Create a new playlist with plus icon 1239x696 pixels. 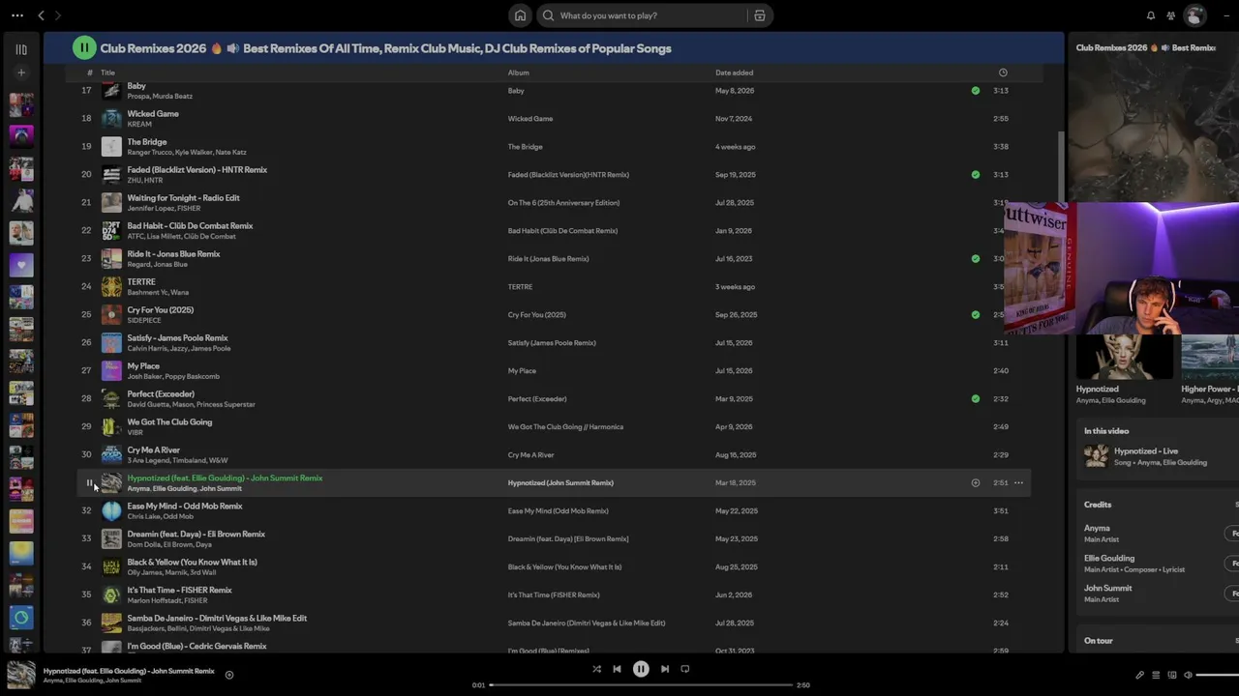click(x=21, y=72)
